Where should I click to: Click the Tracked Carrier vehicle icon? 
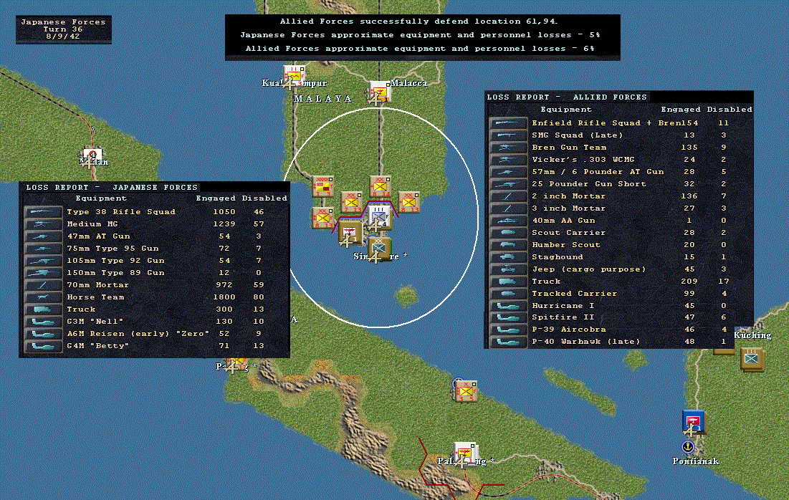point(508,293)
